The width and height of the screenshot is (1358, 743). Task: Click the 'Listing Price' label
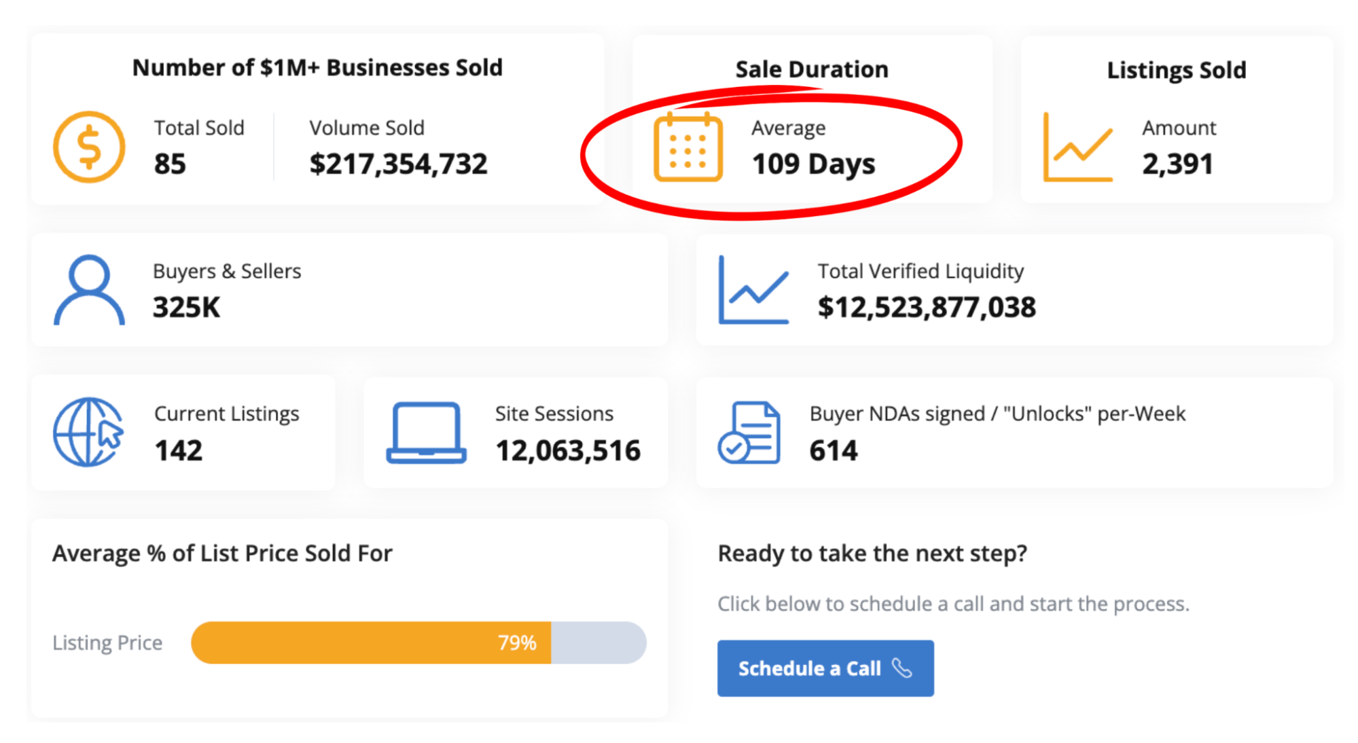click(107, 642)
